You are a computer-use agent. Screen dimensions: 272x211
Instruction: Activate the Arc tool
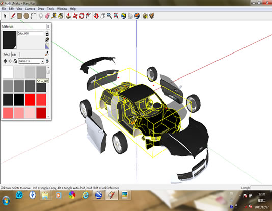[33, 16]
